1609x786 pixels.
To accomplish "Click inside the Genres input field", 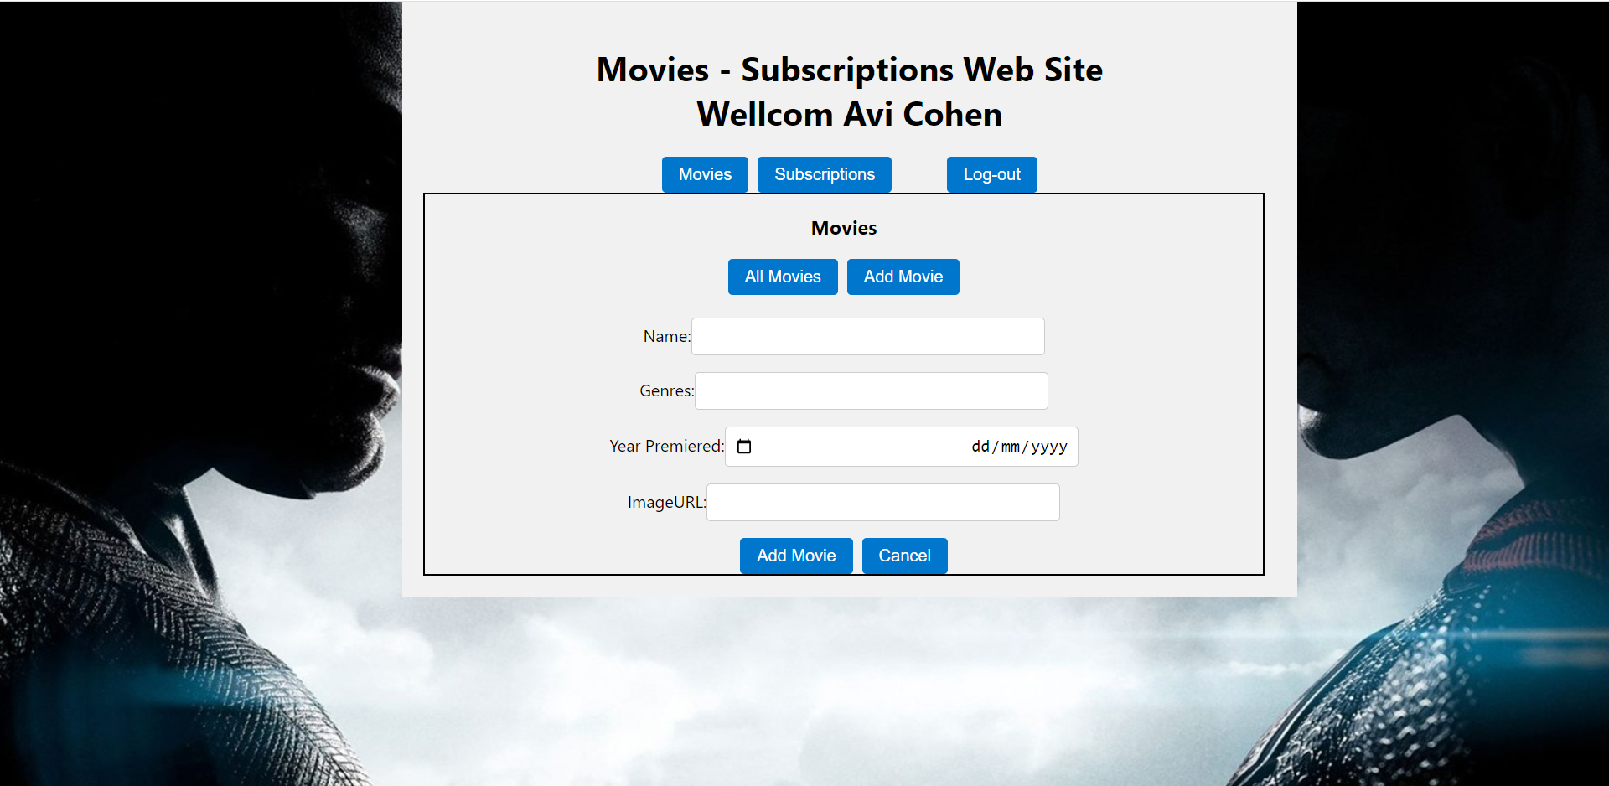I will click(871, 390).
